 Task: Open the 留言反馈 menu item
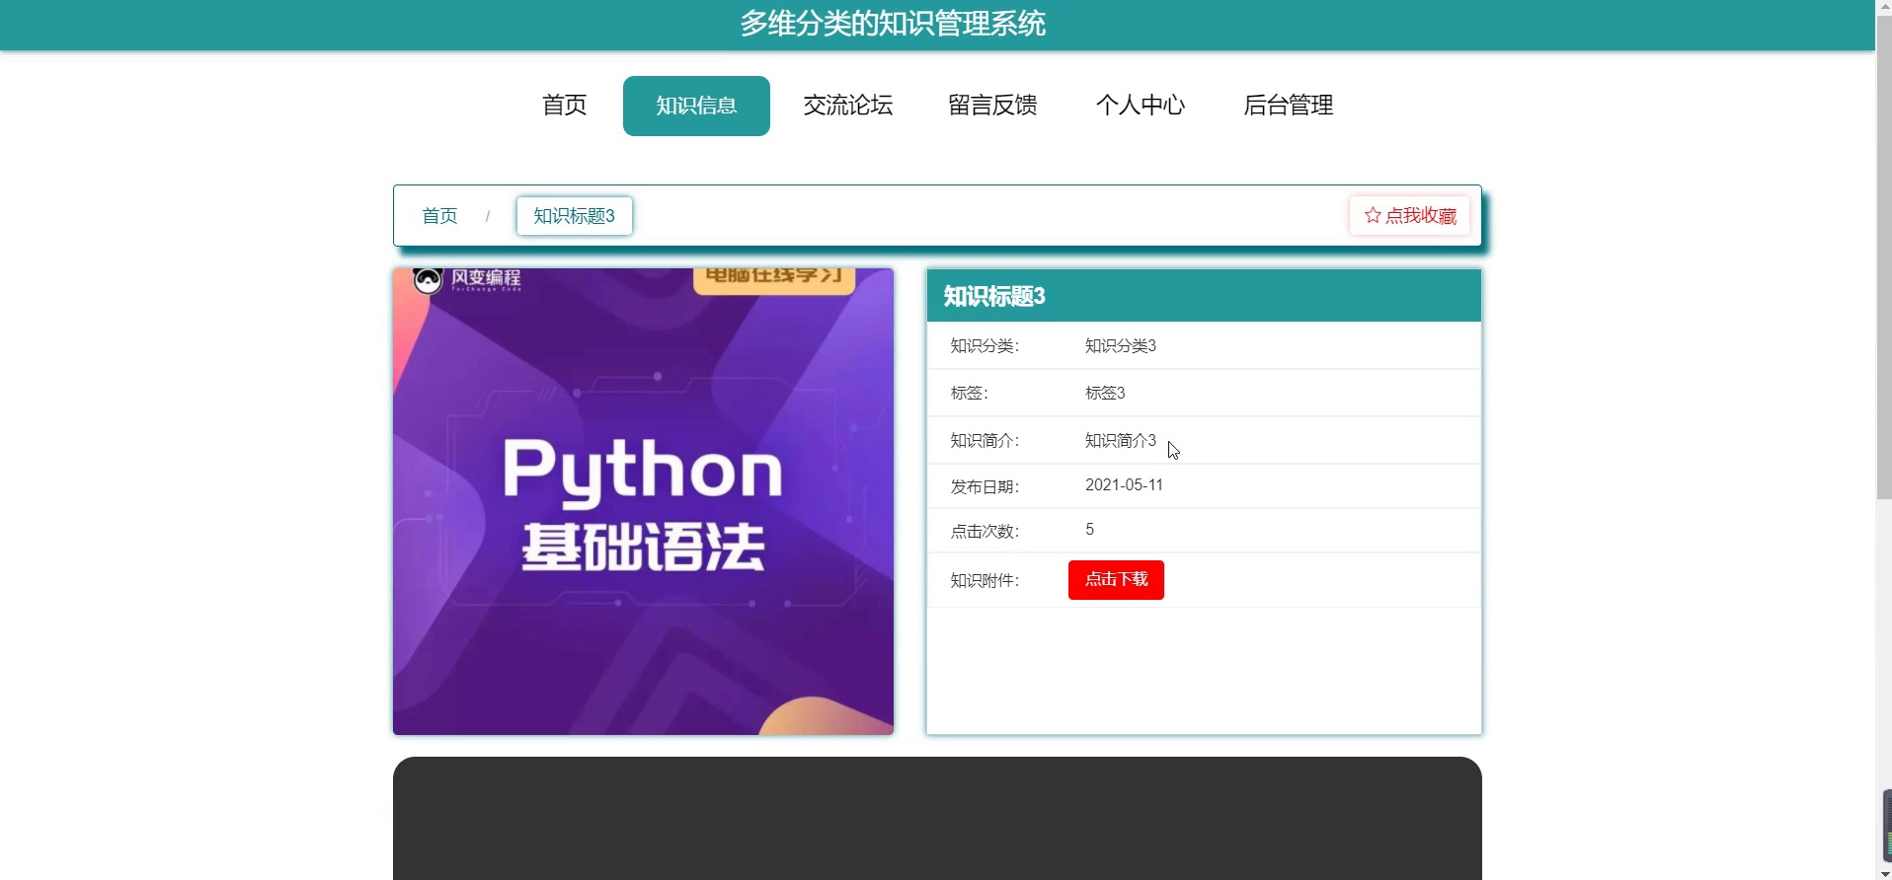click(992, 106)
